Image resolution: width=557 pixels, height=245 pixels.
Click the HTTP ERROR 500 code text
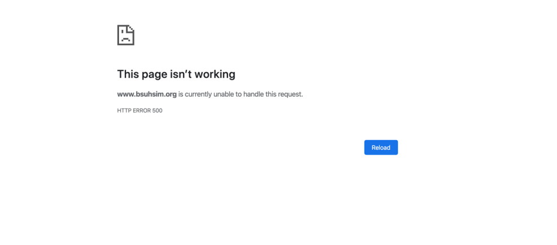(139, 110)
